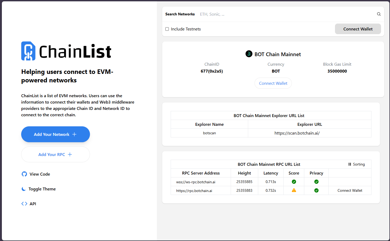The height and width of the screenshot is (241, 390).
Task: Click the height value 25355885
Action: (x=244, y=182)
